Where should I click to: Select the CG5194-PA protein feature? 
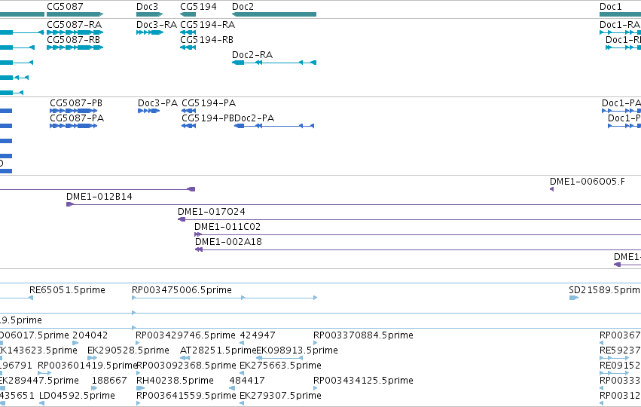[x=188, y=111]
